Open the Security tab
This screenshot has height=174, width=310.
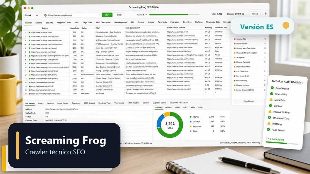click(49, 23)
